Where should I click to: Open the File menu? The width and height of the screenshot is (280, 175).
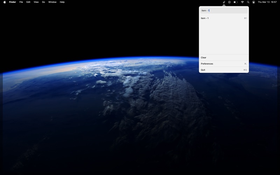point(21,2)
